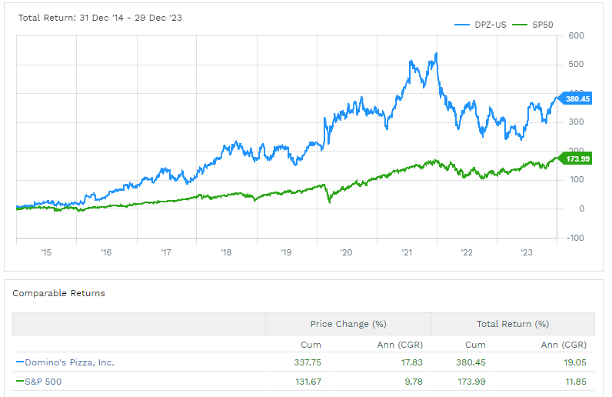Click the '15 label on the x-axis
612x397 pixels.
(46, 252)
